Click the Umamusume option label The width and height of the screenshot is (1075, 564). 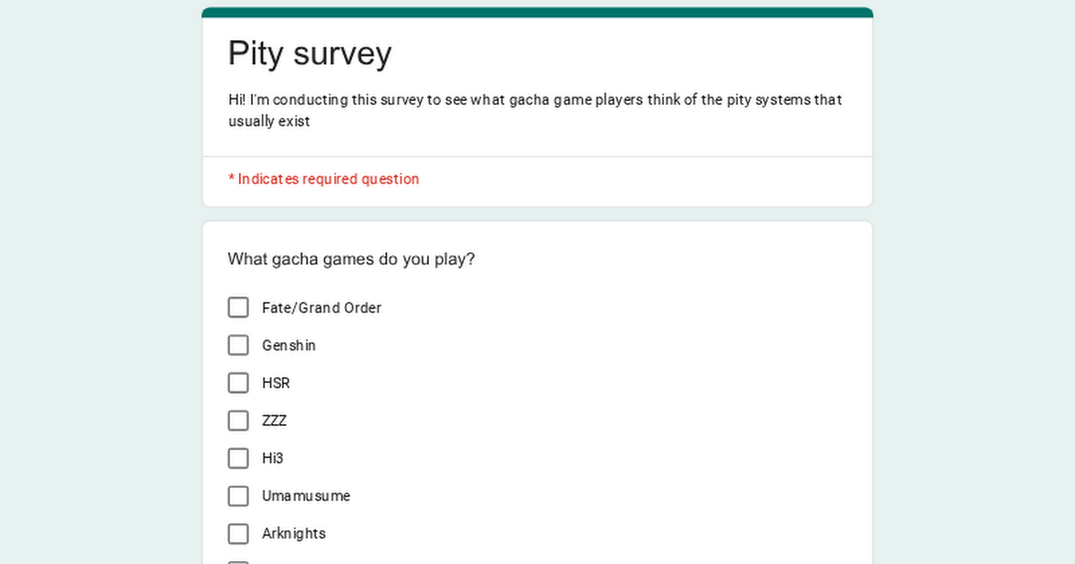(x=305, y=496)
